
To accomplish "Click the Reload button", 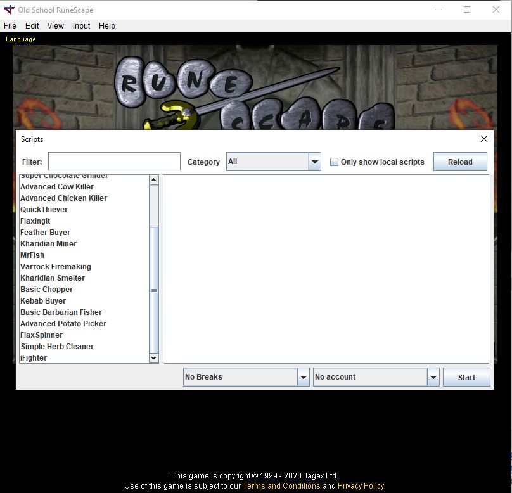I will point(460,162).
